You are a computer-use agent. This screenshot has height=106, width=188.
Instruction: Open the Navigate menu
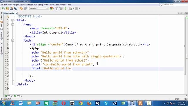click(16, 5)
